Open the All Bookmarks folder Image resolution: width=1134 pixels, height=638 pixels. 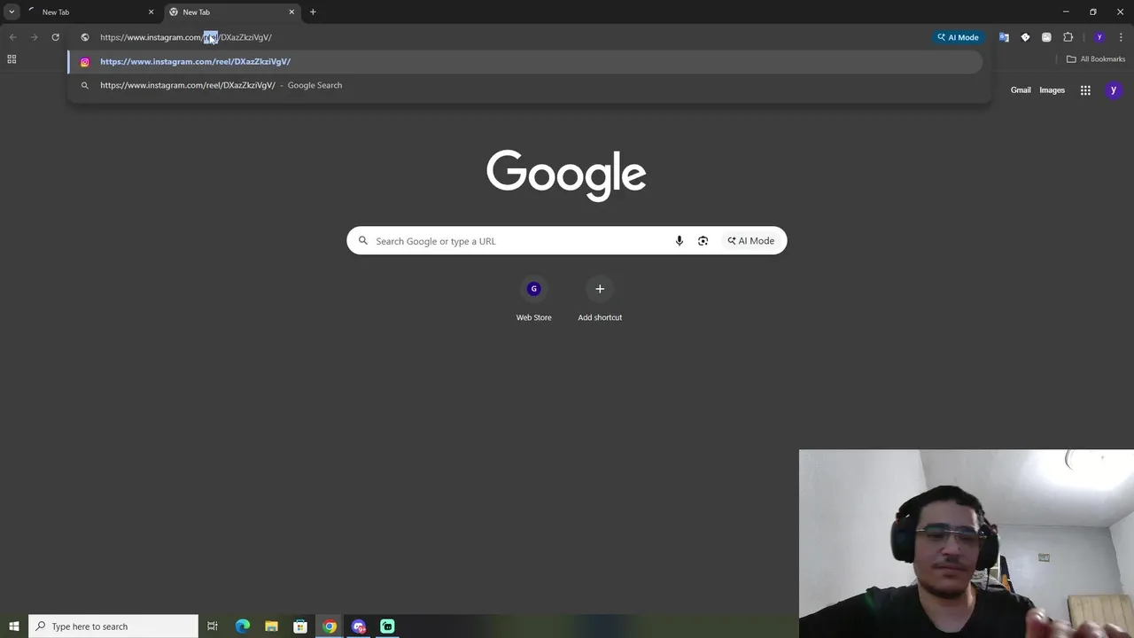1096,59
